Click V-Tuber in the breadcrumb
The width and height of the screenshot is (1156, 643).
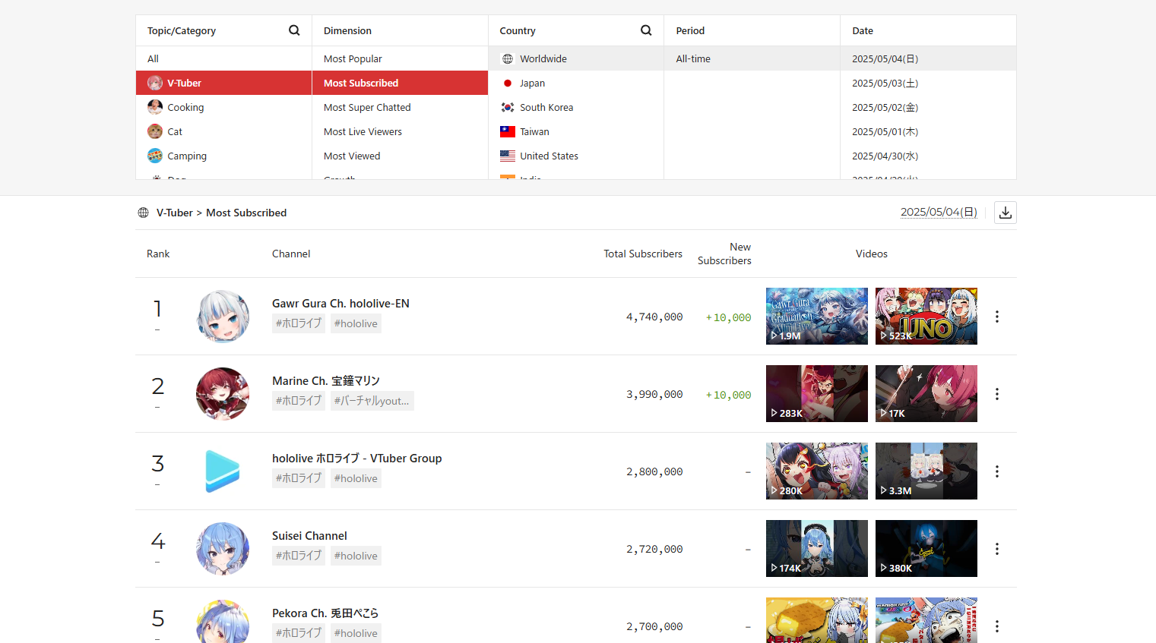point(175,213)
